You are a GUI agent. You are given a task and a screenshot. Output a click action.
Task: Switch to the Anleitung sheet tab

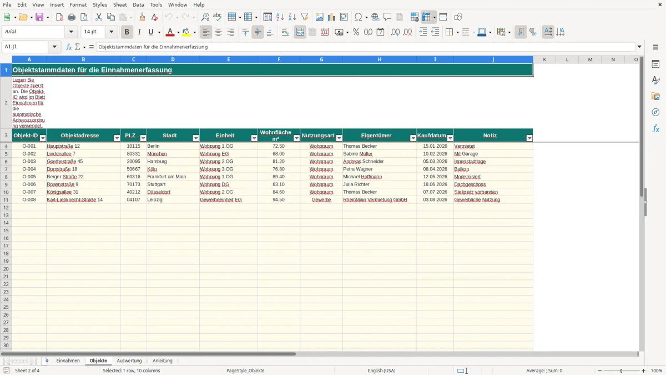pyautogui.click(x=163, y=361)
